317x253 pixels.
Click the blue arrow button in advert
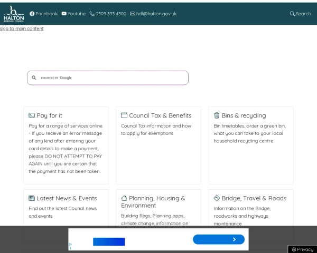point(219,239)
